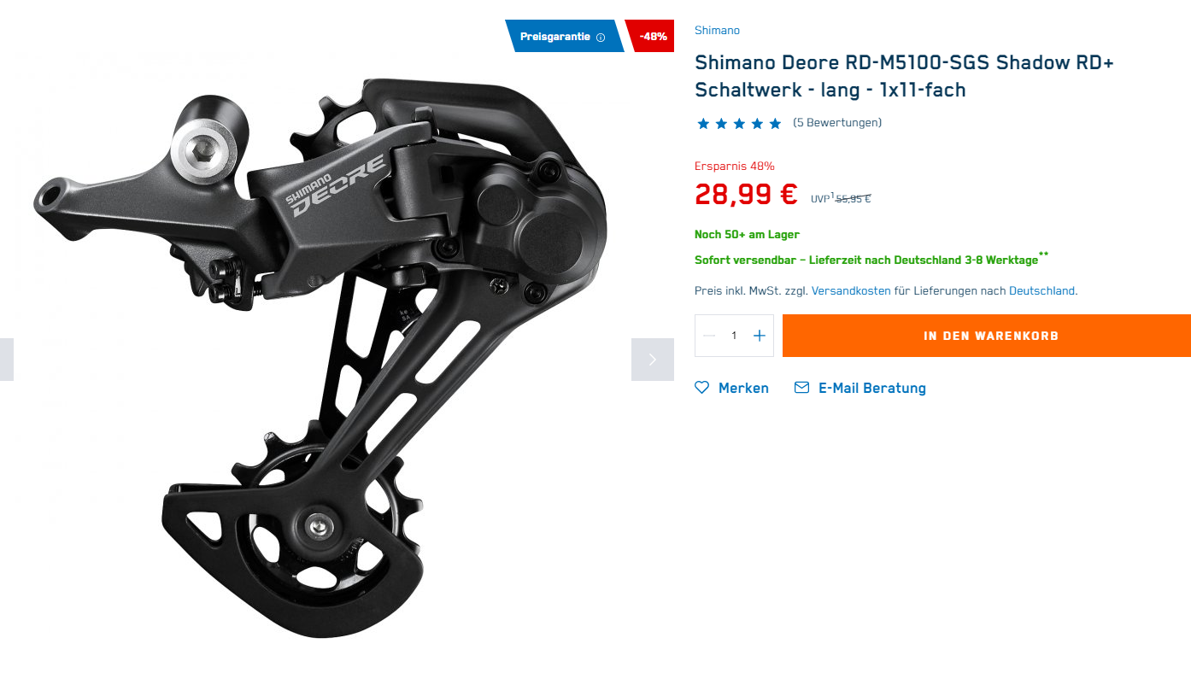Show the next product image with right chevron
The image size is (1191, 673).
pyautogui.click(x=653, y=360)
